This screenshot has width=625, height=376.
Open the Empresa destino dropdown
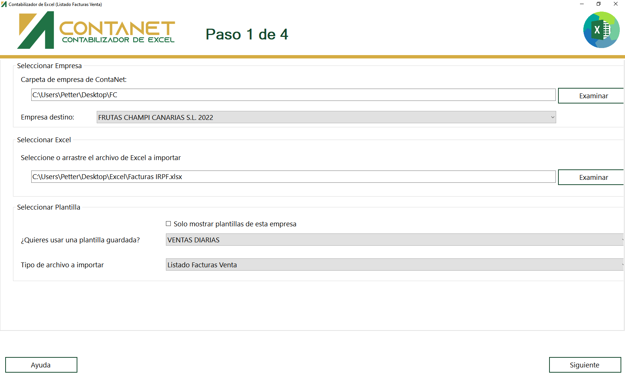pos(326,117)
